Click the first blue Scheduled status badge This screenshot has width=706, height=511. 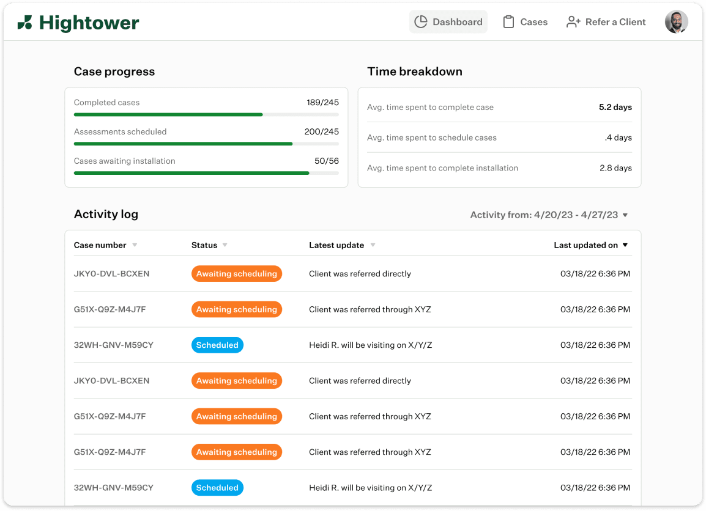(217, 345)
